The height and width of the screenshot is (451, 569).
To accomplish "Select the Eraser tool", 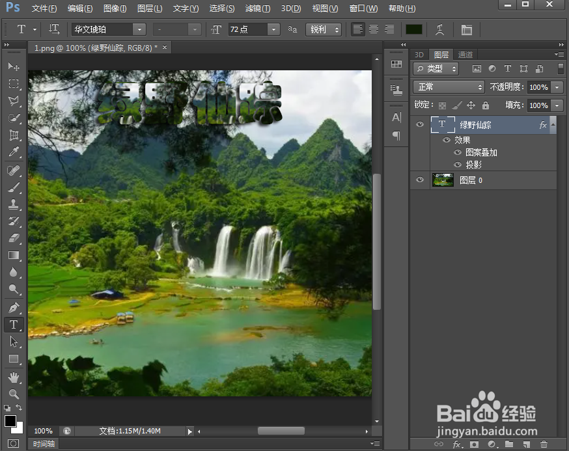I will [14, 238].
